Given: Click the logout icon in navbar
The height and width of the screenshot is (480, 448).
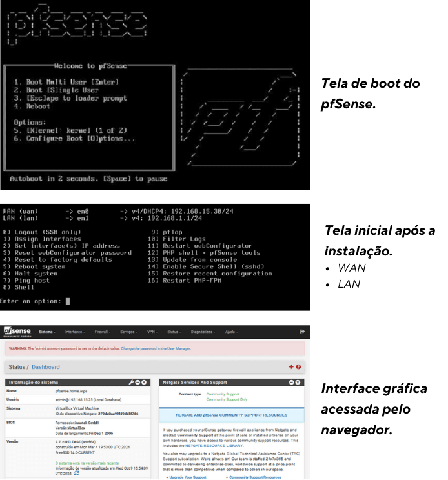Looking at the screenshot, I should point(302,332).
